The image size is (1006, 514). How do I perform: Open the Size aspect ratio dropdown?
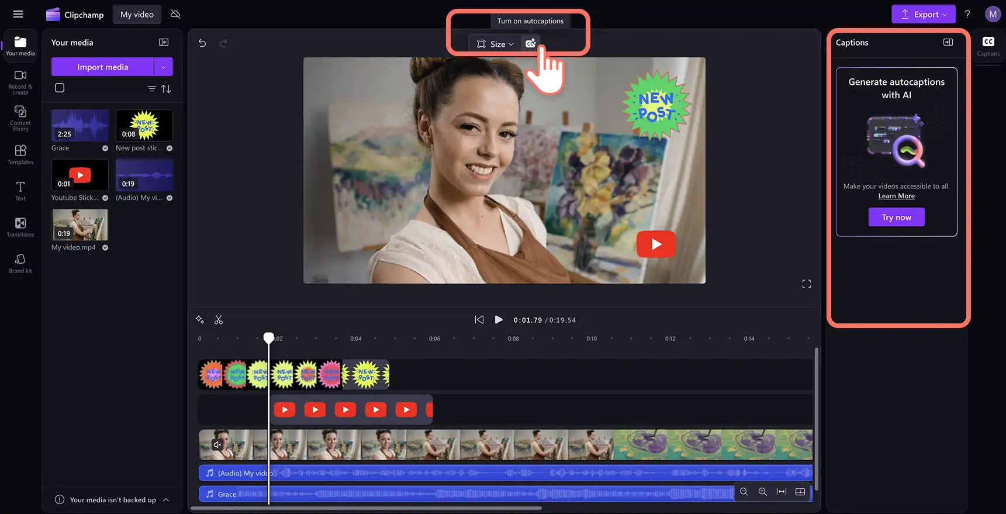click(x=495, y=44)
